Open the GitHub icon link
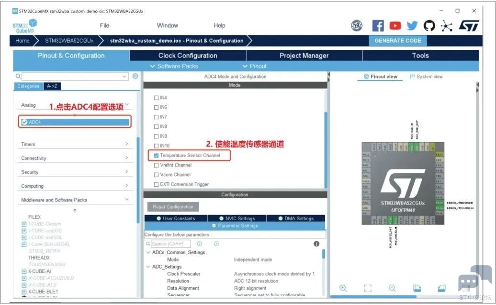 pos(429,26)
